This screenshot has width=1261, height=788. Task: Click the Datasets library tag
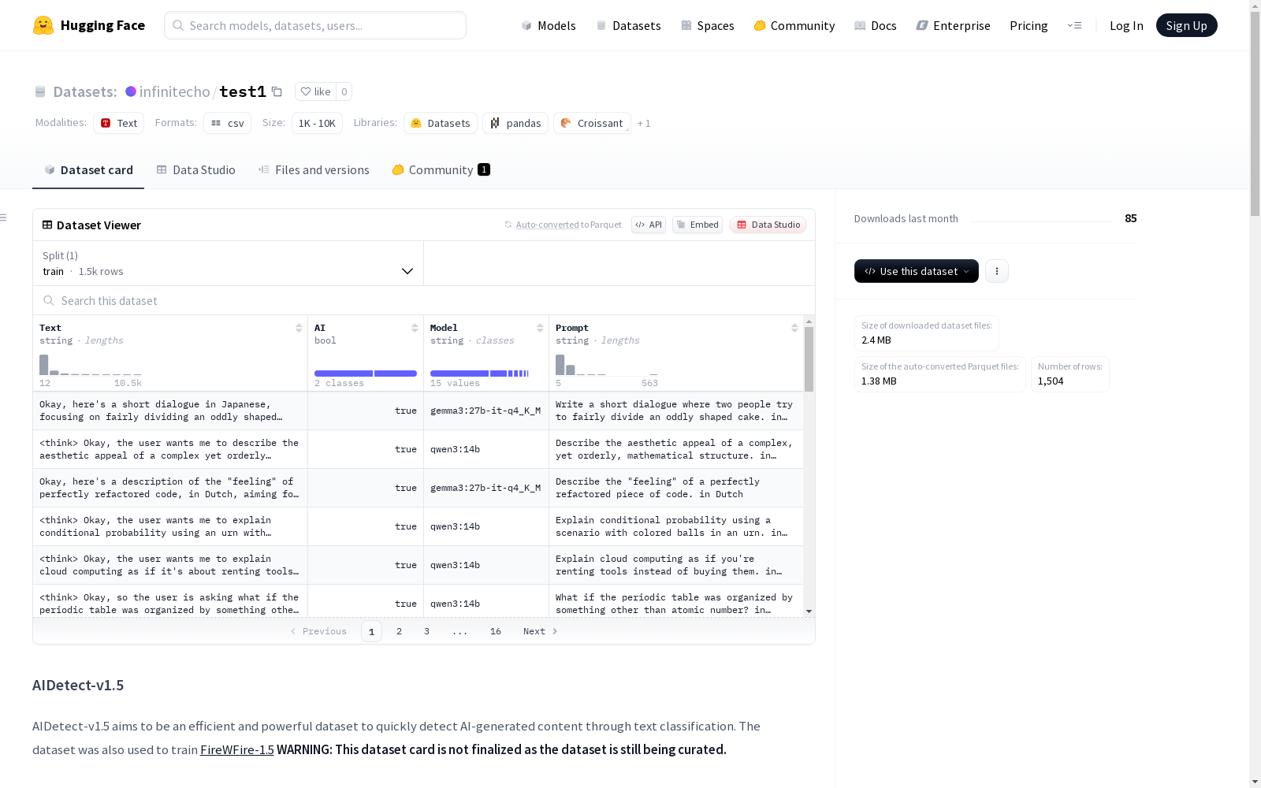[440, 123]
